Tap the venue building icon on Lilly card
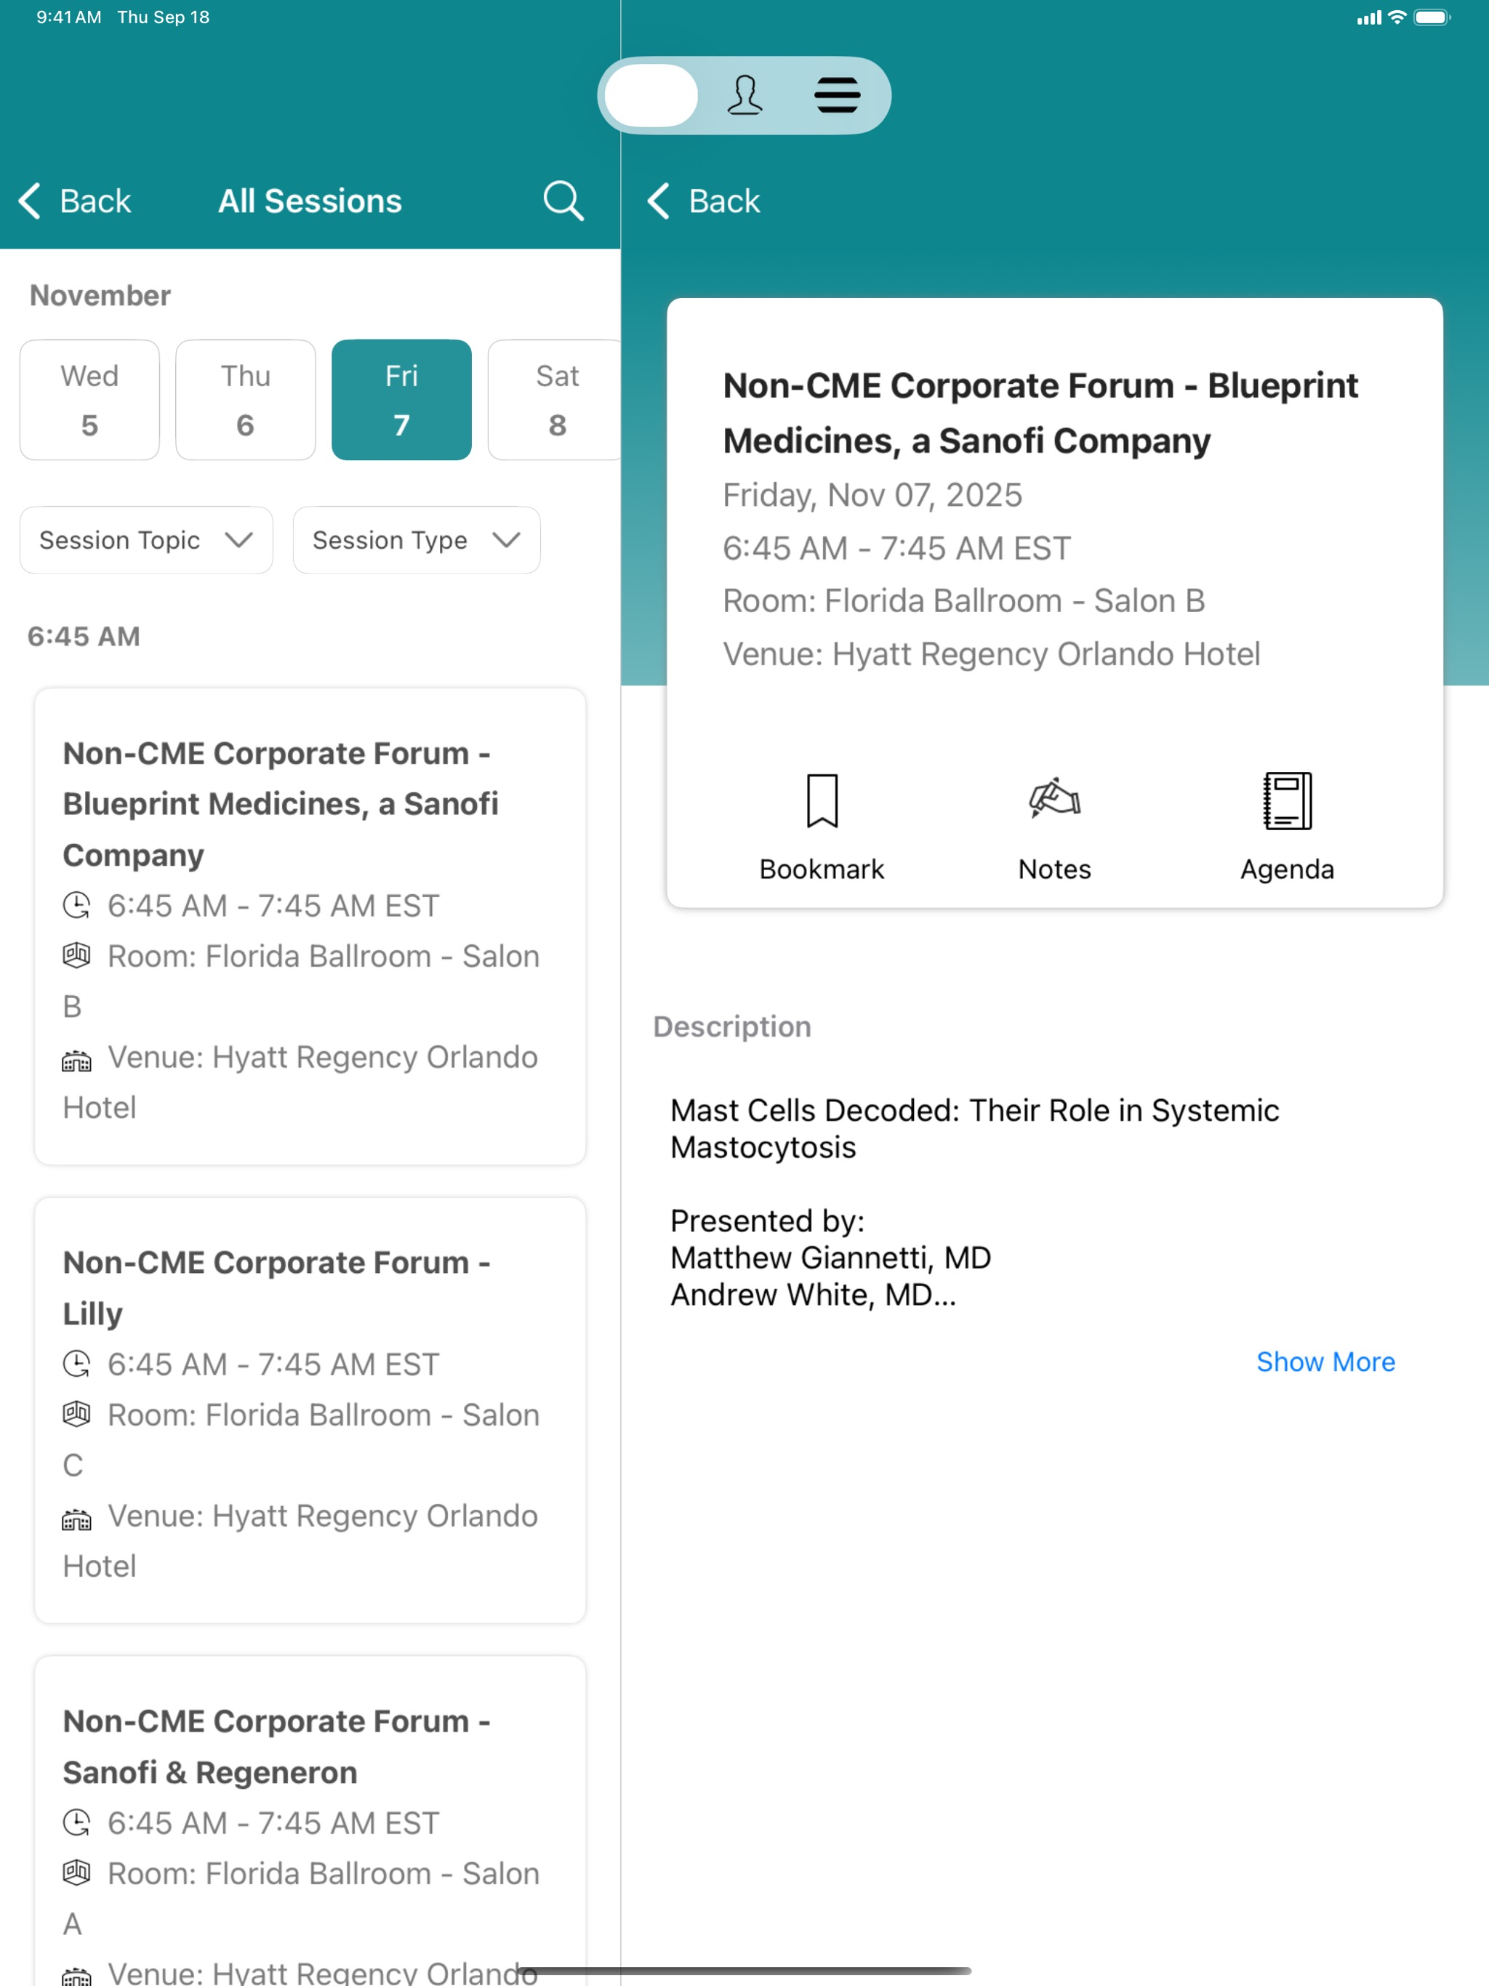Screen dimensions: 1489x1986 pyautogui.click(x=76, y=1519)
